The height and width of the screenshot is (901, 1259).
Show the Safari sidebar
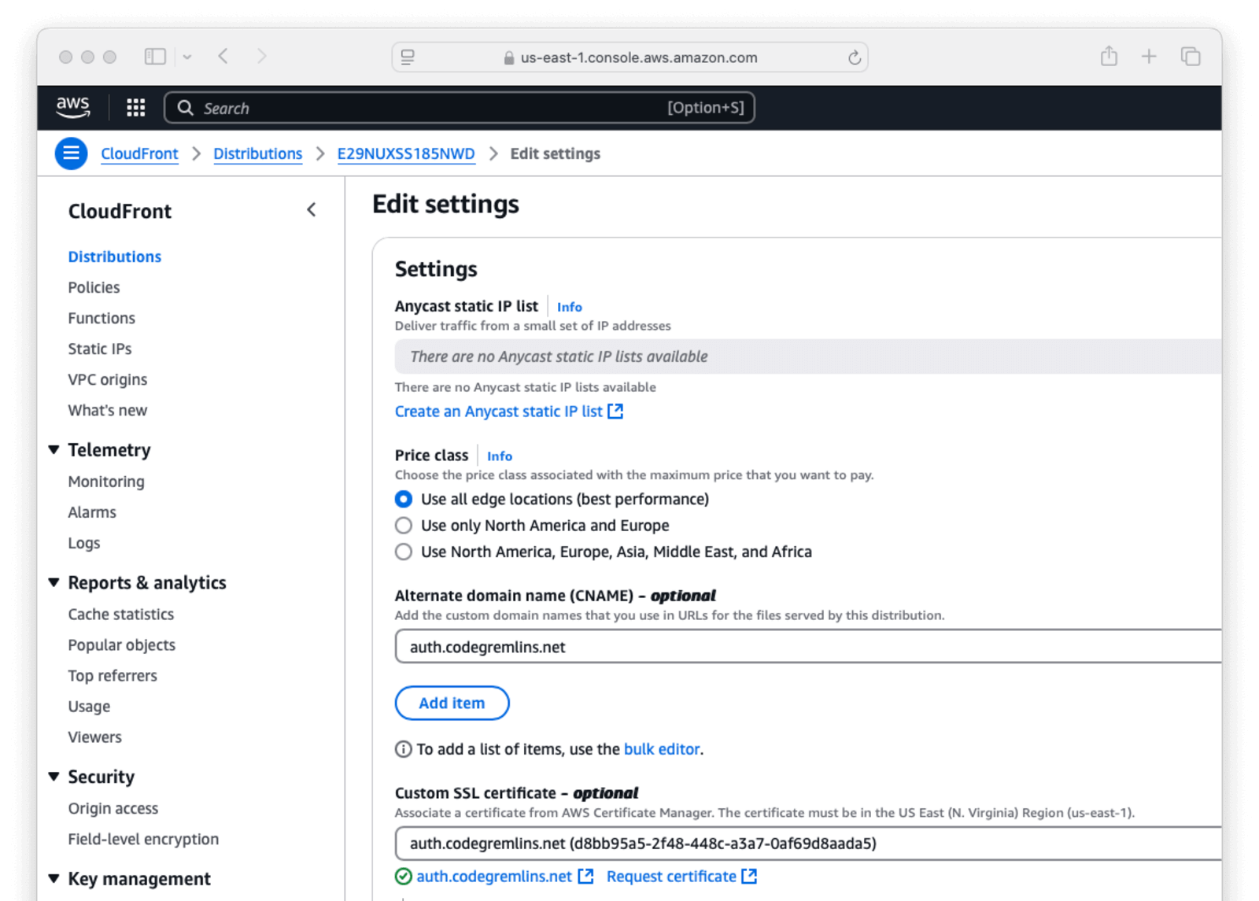pos(155,57)
